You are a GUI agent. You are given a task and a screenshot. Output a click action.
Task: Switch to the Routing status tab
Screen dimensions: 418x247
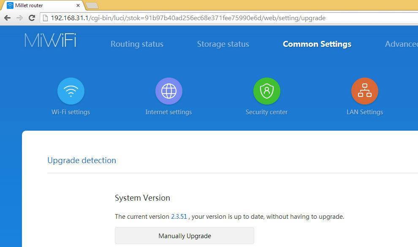[137, 44]
